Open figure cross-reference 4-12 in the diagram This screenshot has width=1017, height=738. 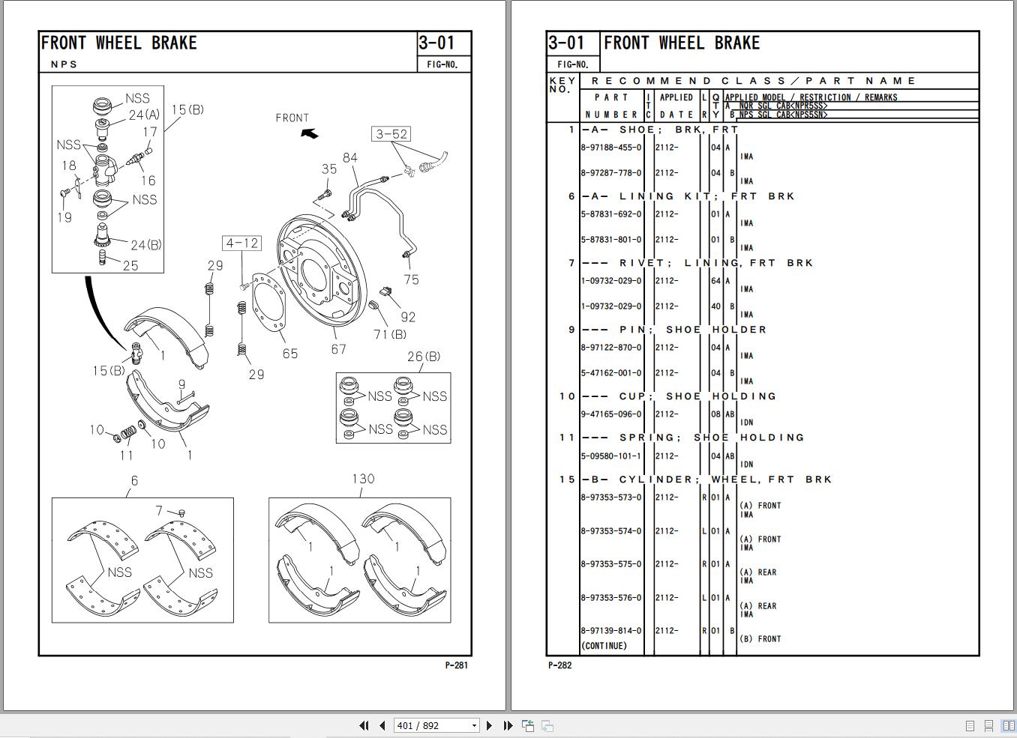click(x=241, y=243)
